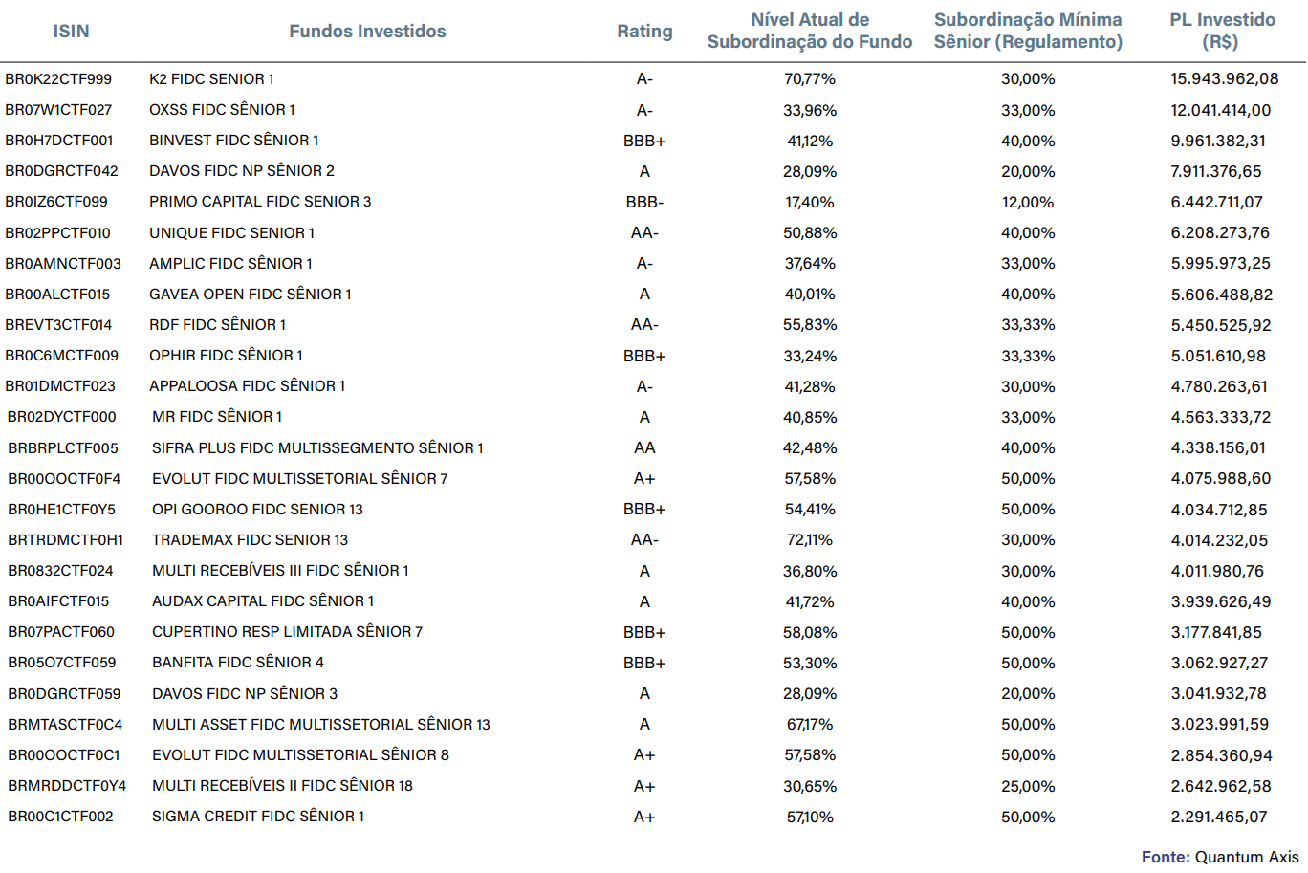This screenshot has width=1308, height=873.
Task: Click the PL Investido (R$) header
Action: pos(1222,31)
